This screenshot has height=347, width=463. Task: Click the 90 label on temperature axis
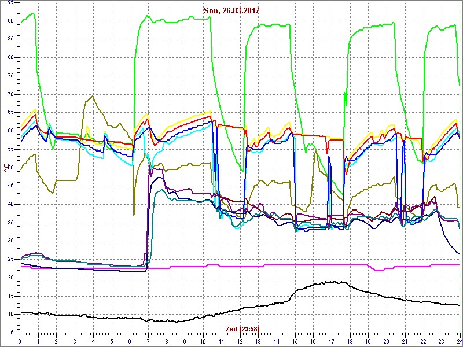(x=10, y=21)
